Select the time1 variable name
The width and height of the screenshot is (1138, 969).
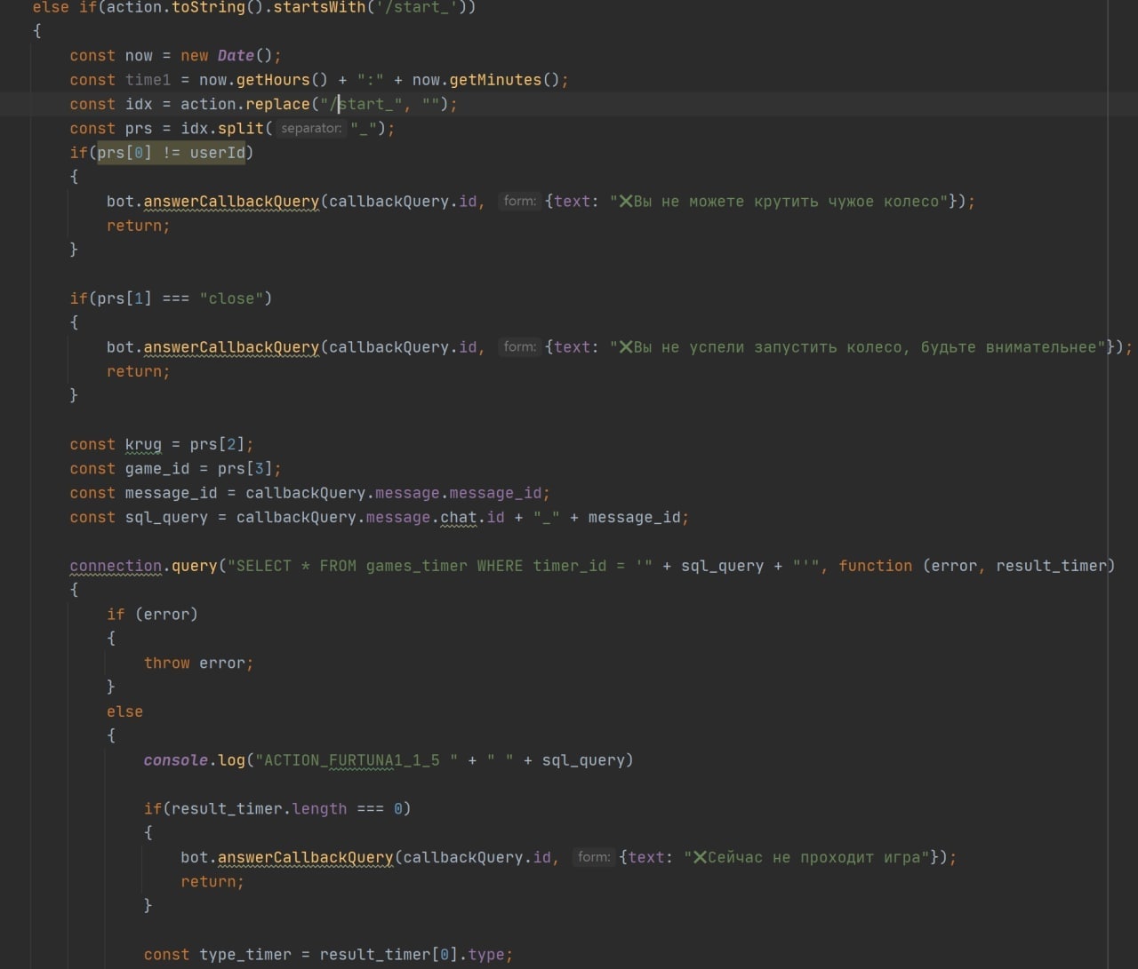pyautogui.click(x=148, y=80)
